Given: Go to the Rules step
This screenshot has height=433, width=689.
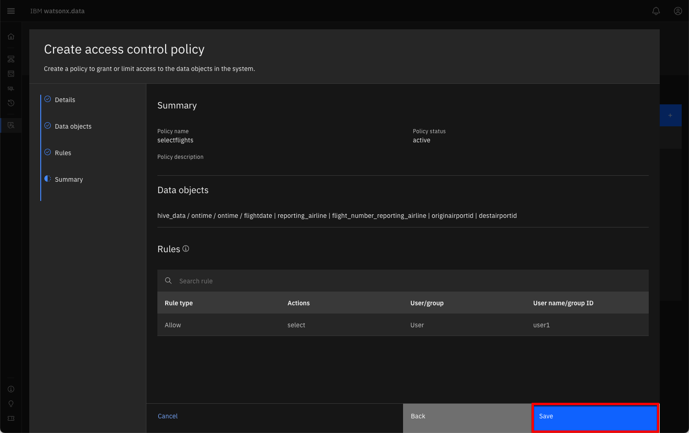Looking at the screenshot, I should click(63, 153).
